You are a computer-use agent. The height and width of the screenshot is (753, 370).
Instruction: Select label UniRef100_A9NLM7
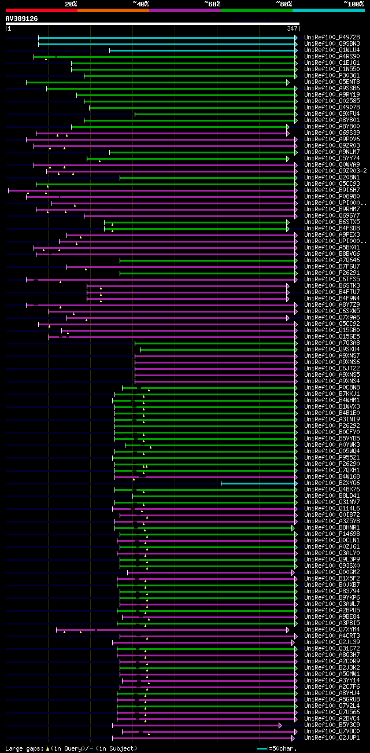pyautogui.click(x=332, y=152)
